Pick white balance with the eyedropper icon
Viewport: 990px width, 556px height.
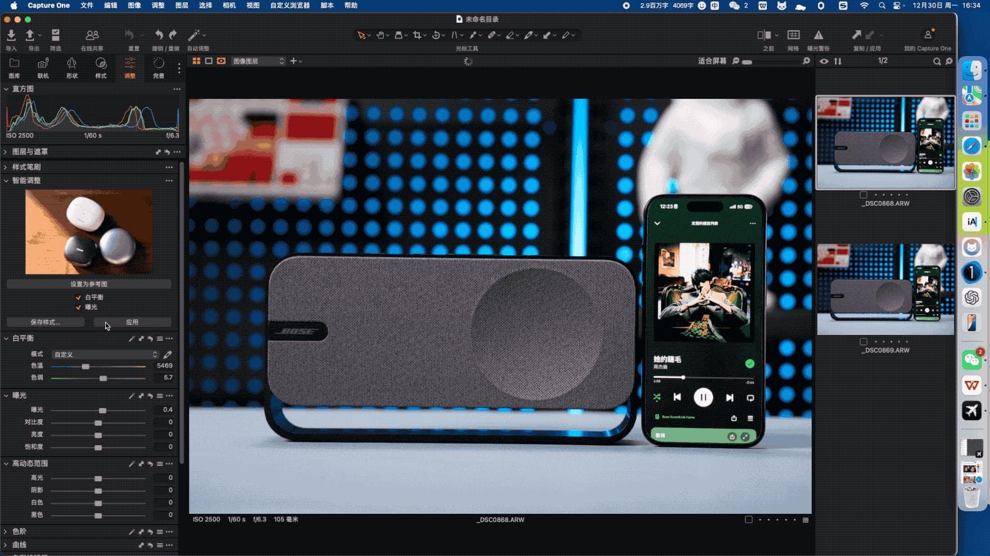[x=168, y=355]
